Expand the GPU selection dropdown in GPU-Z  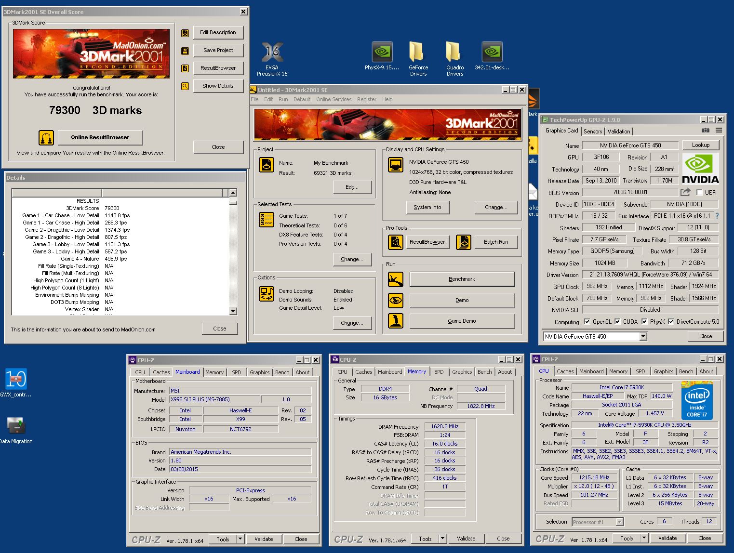[x=643, y=337]
